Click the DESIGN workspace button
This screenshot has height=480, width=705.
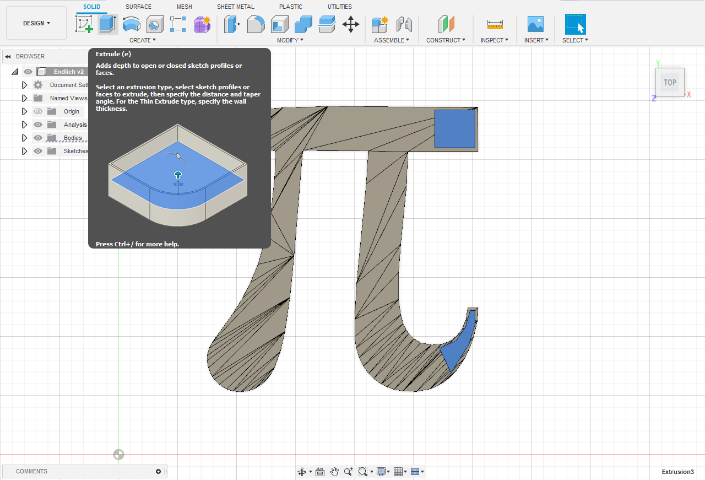coord(36,23)
